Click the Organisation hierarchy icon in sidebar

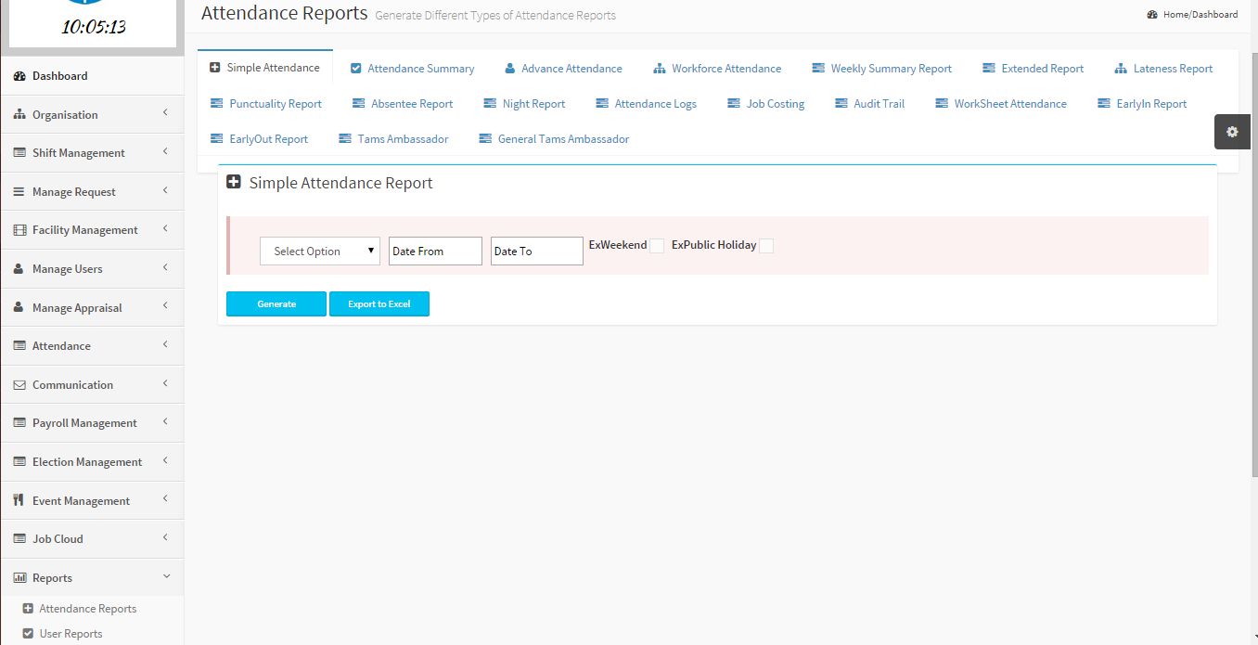point(19,115)
